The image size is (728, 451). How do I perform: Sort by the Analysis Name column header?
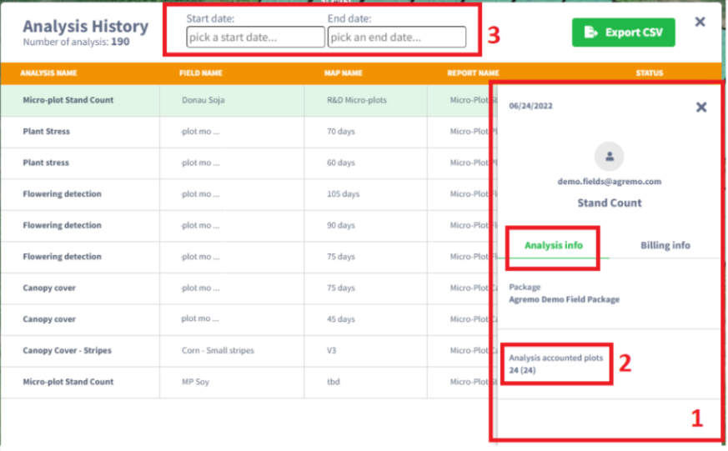[x=48, y=73]
